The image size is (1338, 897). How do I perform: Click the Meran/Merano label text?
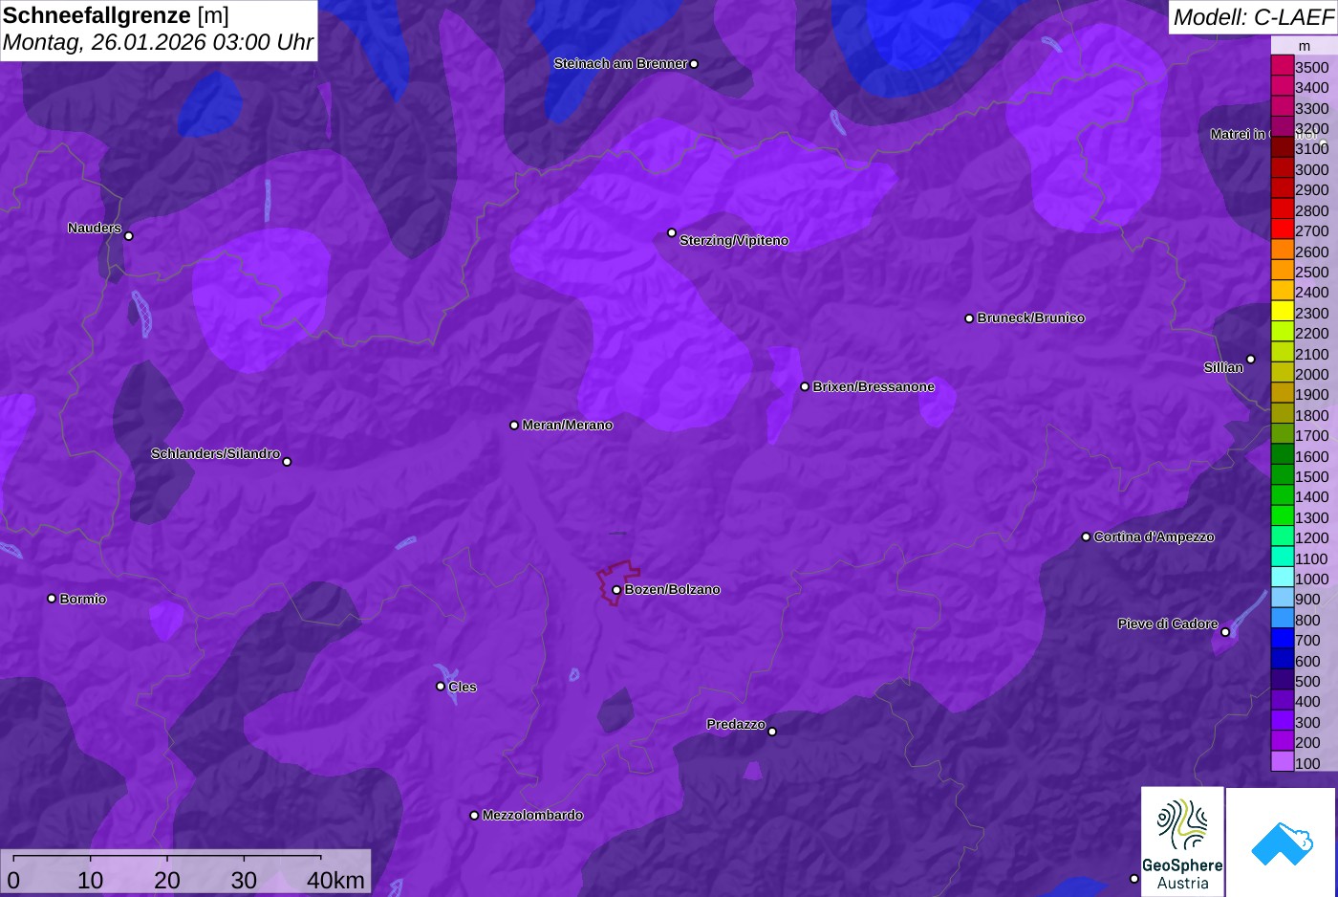[x=568, y=426]
